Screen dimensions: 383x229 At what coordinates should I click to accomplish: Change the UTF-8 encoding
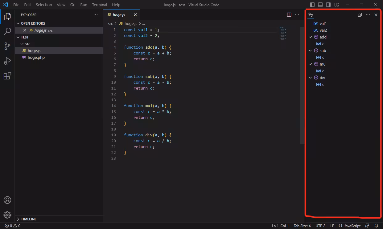point(320,226)
